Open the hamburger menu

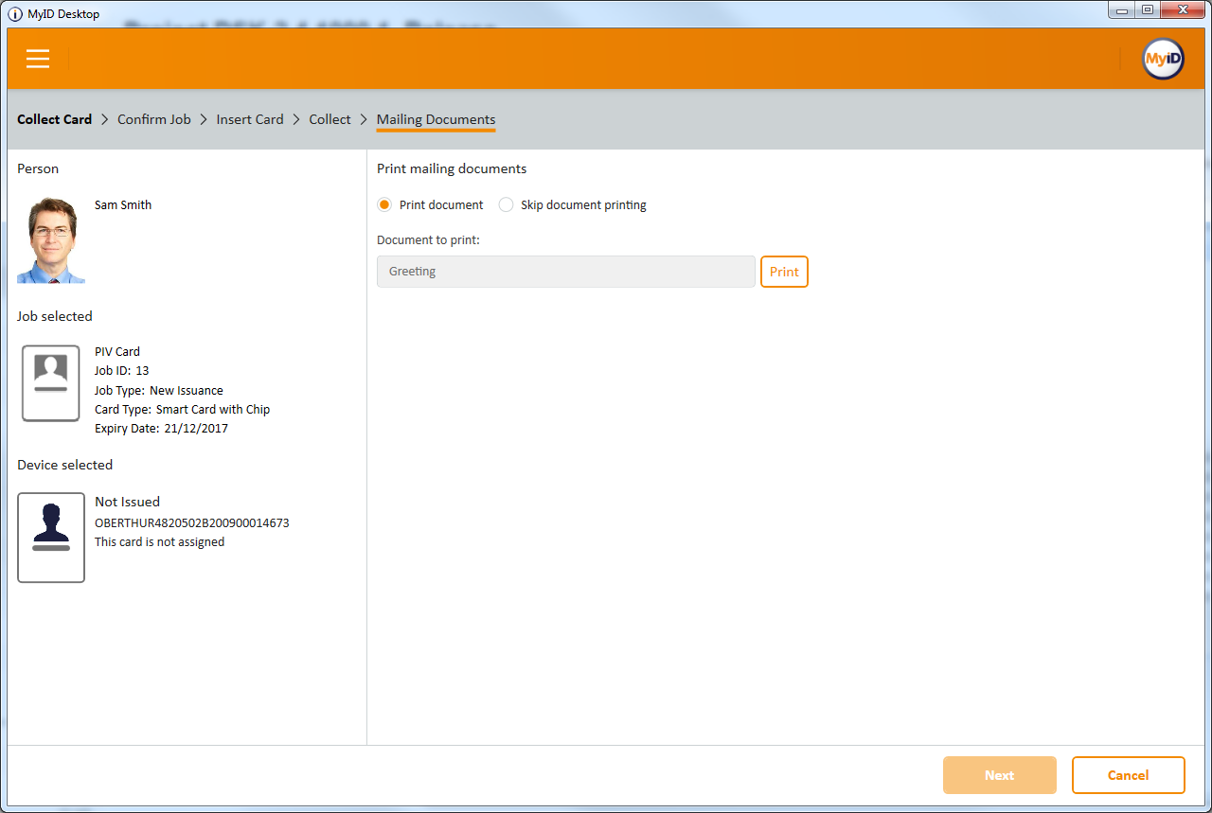pyautogui.click(x=38, y=59)
